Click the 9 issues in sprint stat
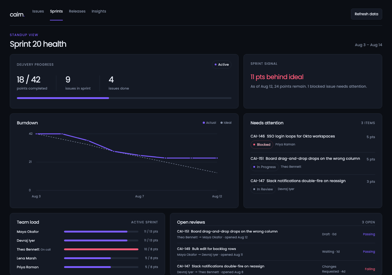Viewport: 392px width, 275px height. 78,83
